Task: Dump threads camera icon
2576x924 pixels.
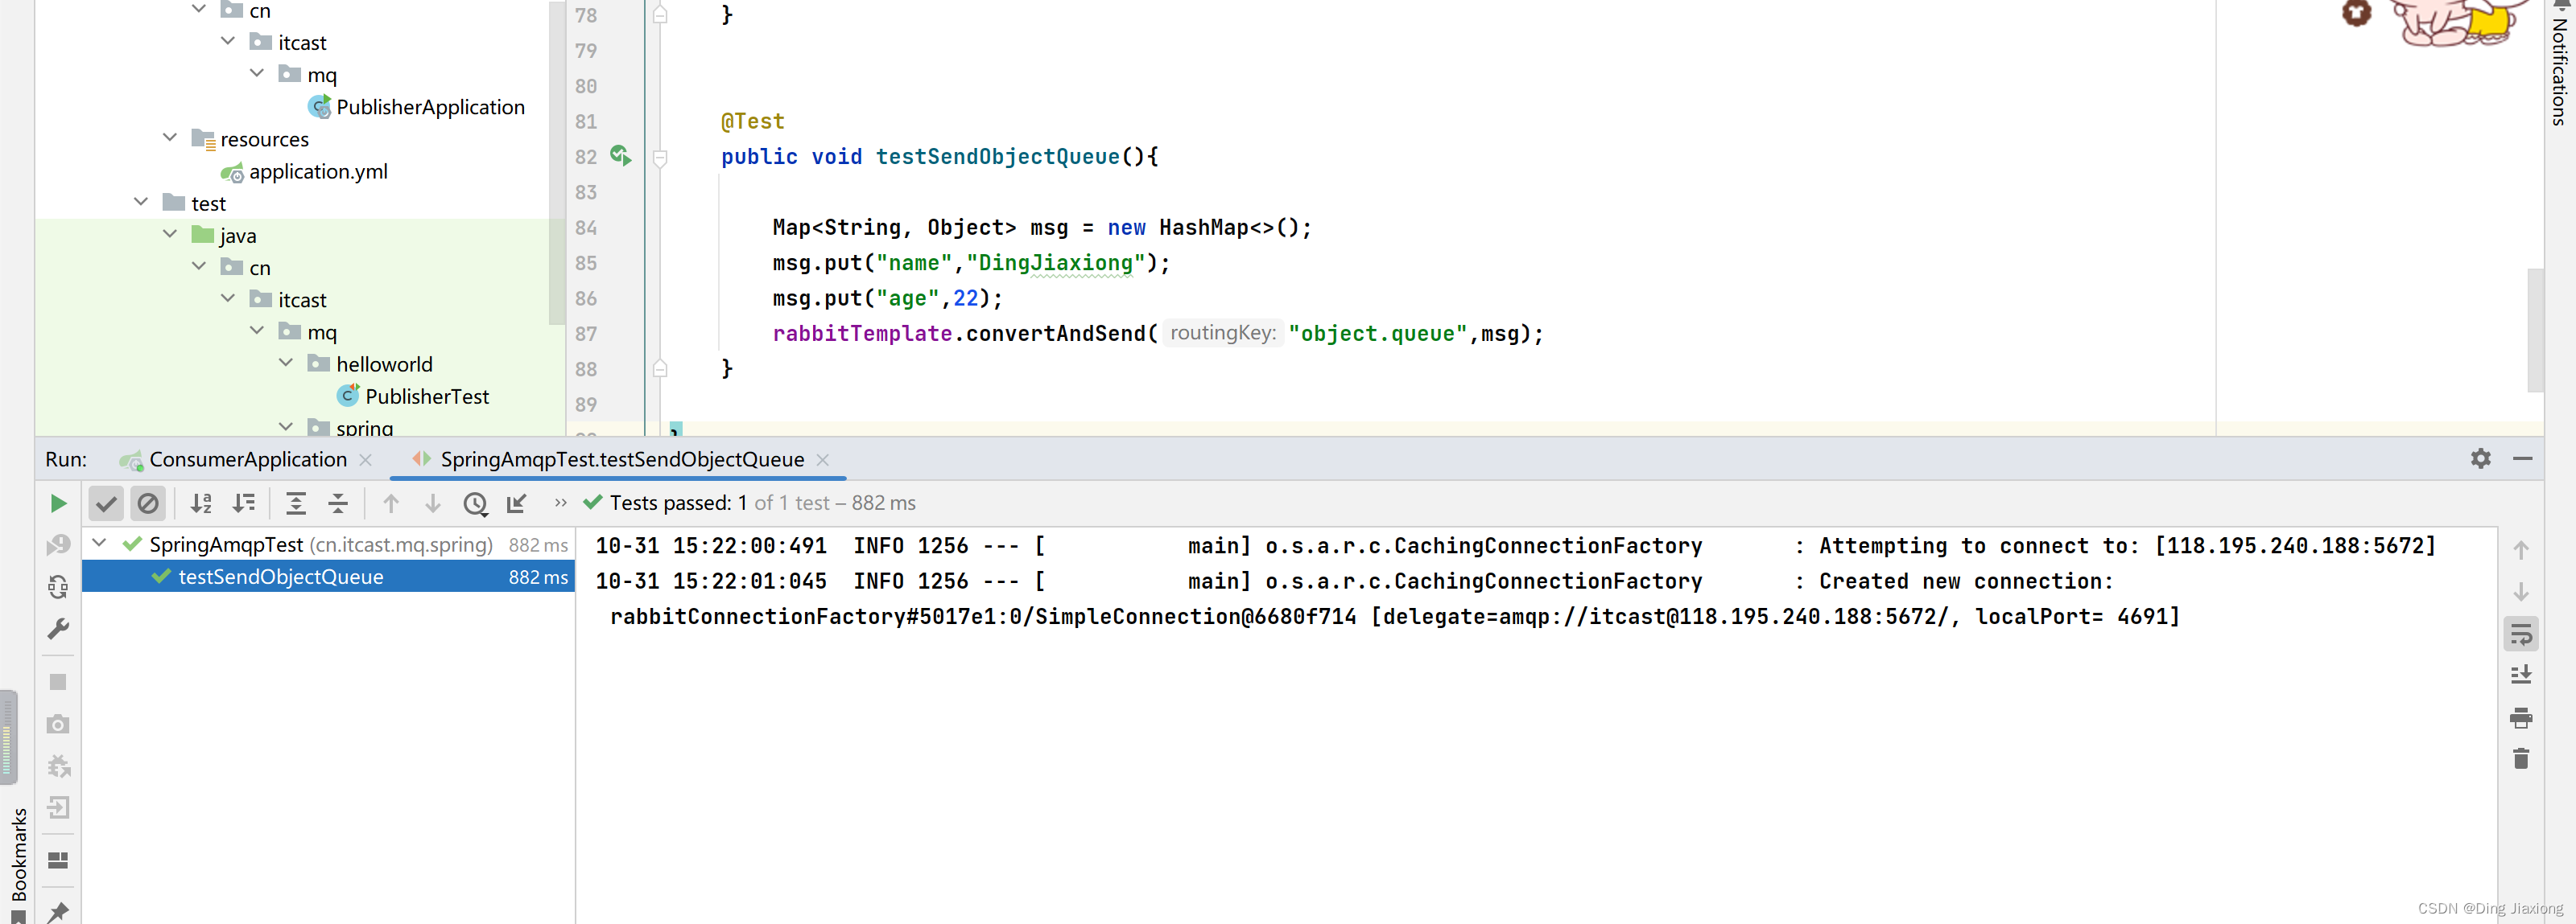Action: 58,723
